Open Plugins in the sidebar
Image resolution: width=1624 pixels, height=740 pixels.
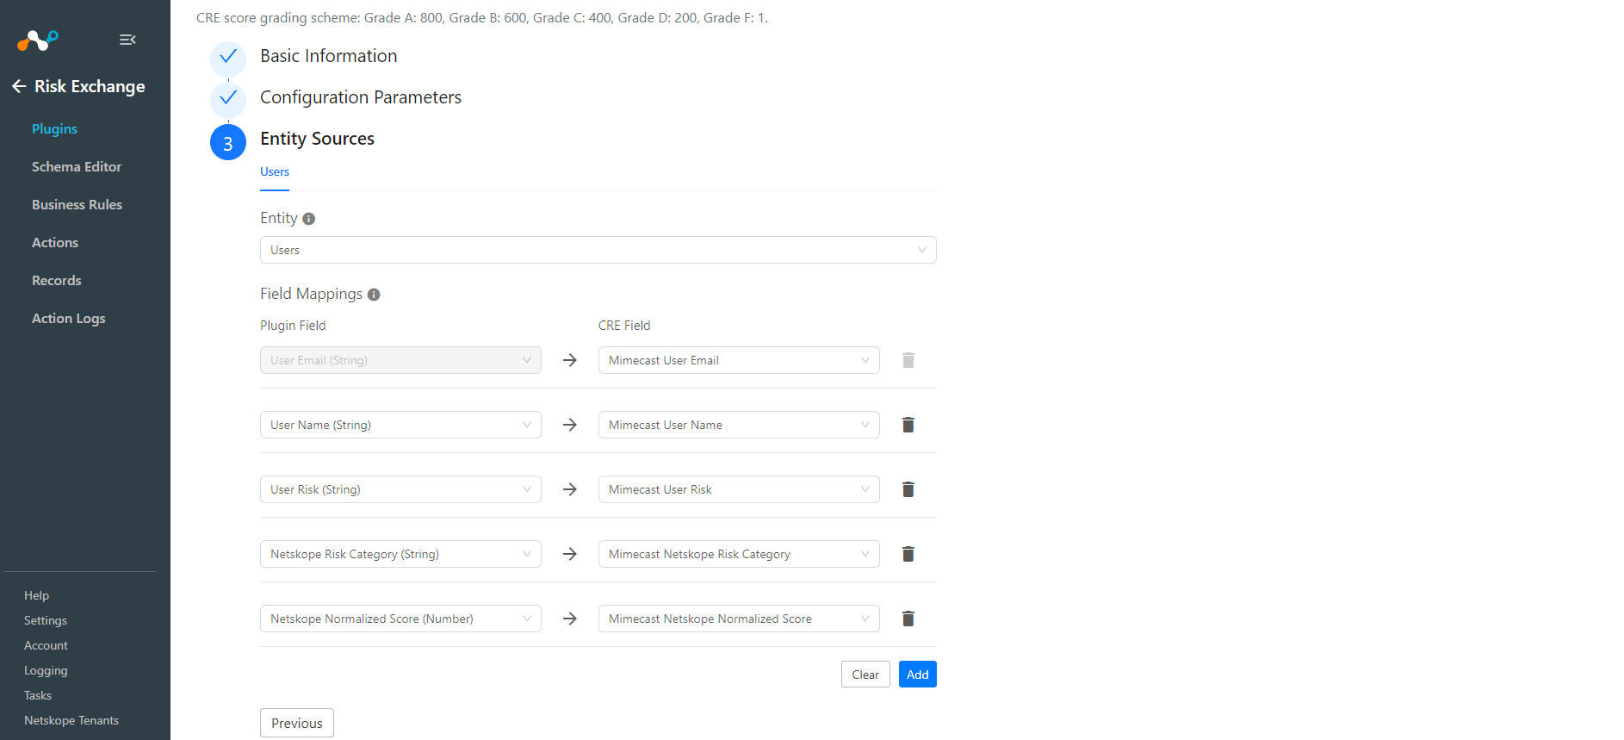(54, 128)
